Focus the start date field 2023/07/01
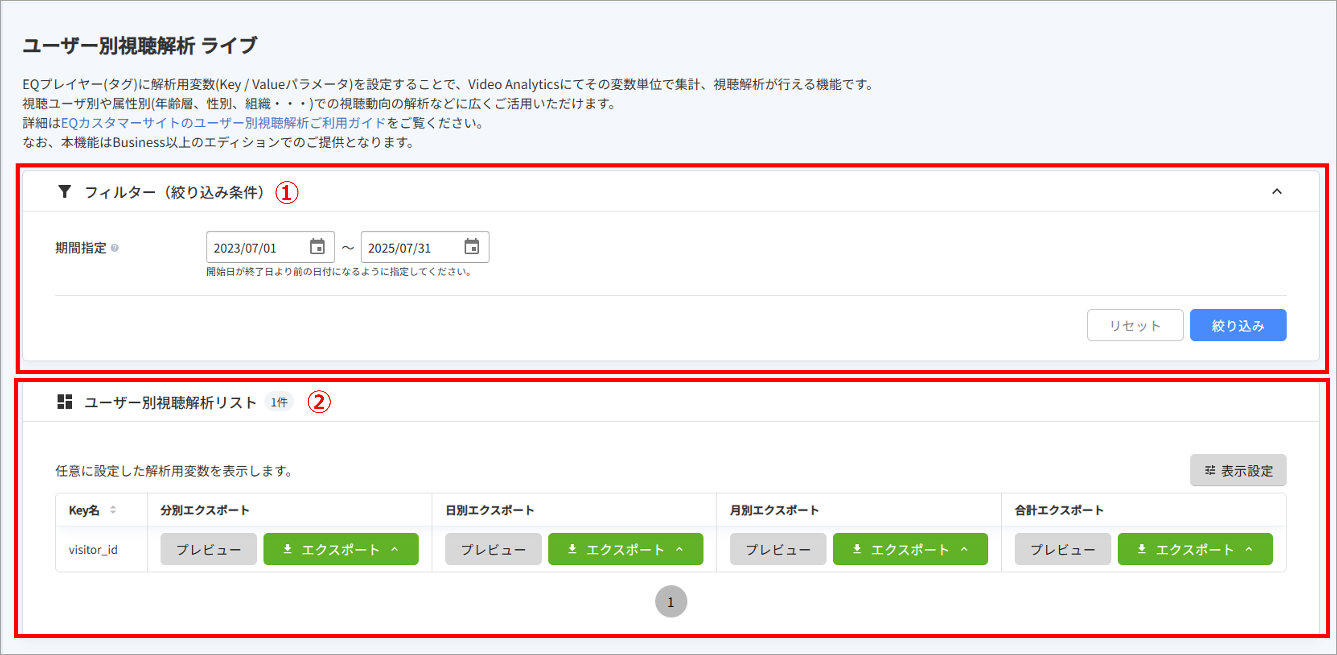This screenshot has width=1337, height=655. click(271, 247)
